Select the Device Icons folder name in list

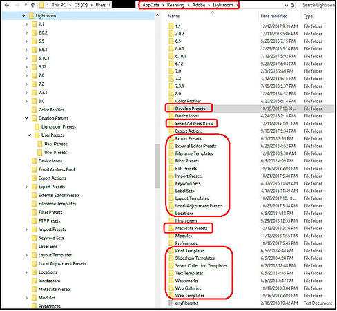point(187,116)
